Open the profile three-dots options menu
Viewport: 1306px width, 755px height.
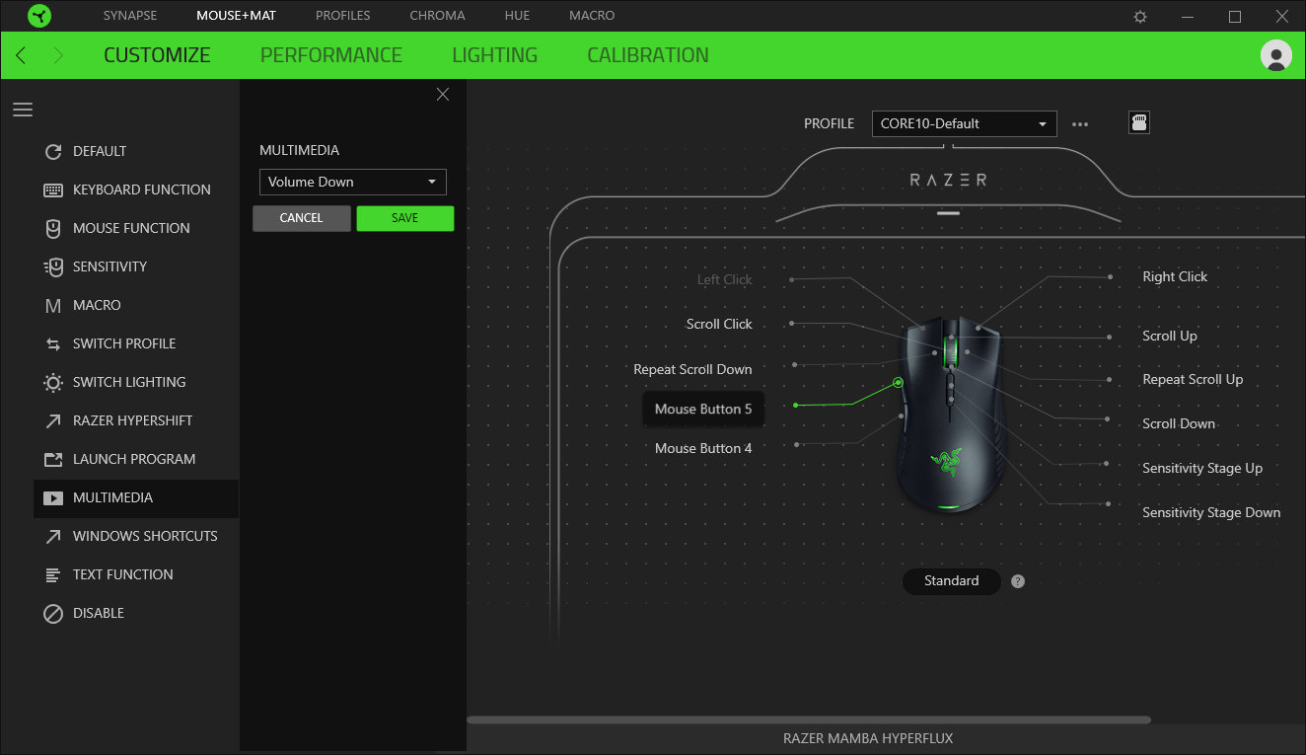1080,124
